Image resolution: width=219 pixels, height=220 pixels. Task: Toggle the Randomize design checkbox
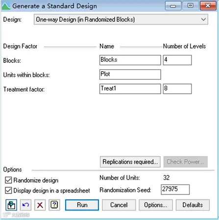(8, 180)
